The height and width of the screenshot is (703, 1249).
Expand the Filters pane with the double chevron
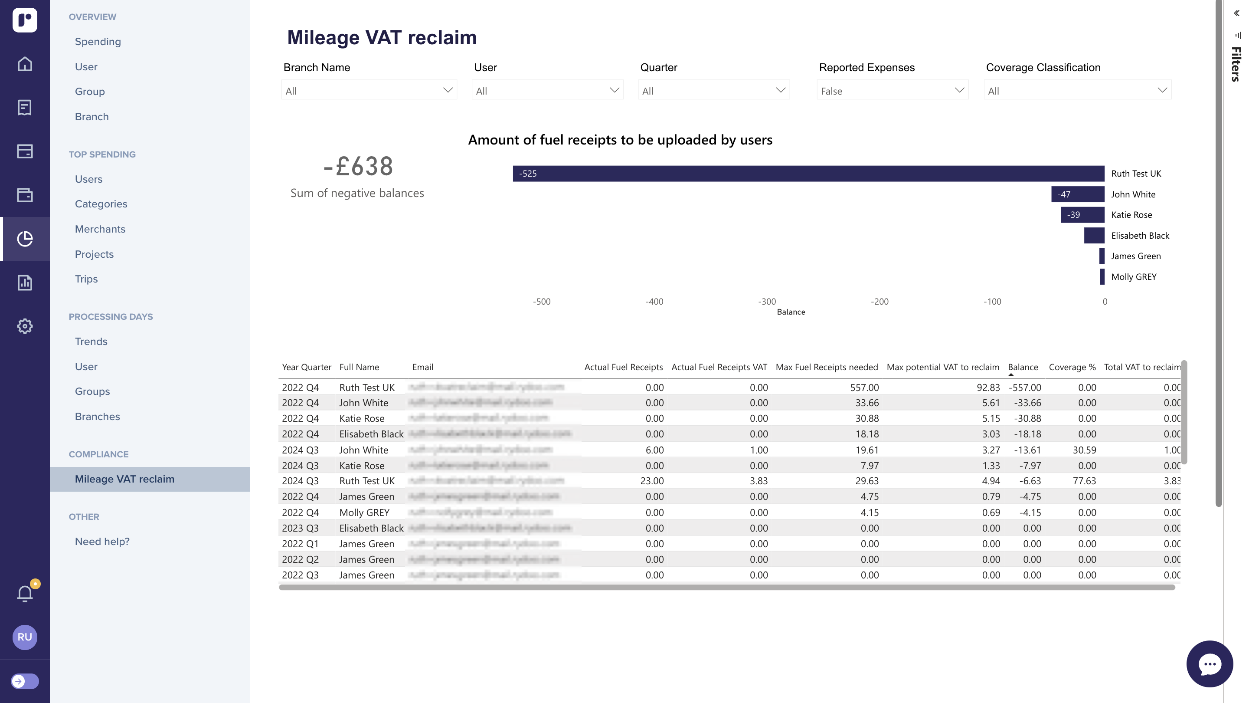tap(1236, 13)
